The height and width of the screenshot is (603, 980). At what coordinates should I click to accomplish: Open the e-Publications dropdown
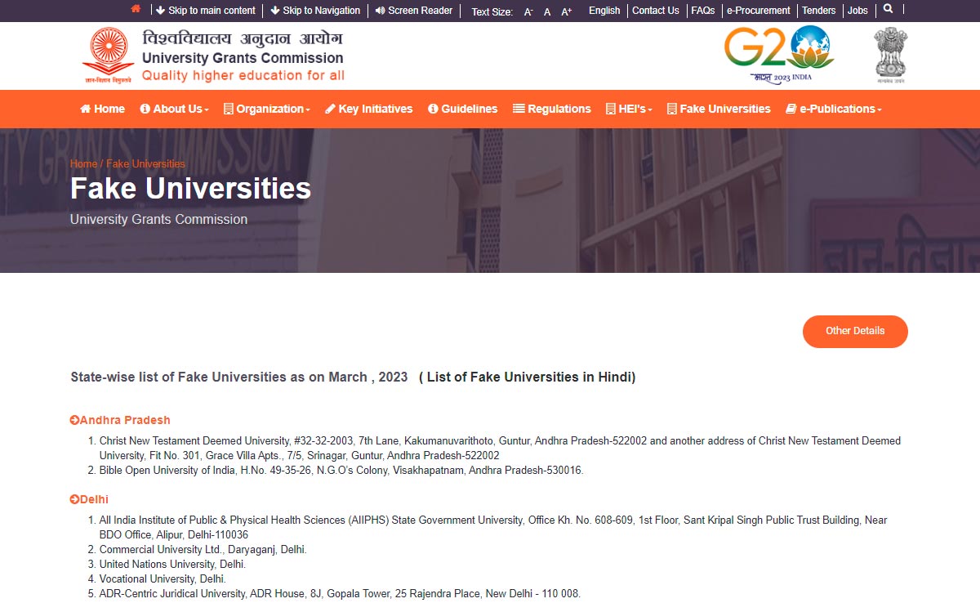[x=832, y=108]
